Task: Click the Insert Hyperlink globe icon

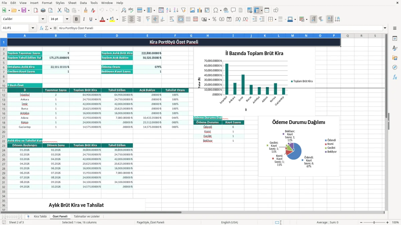Action: click(x=226, y=10)
